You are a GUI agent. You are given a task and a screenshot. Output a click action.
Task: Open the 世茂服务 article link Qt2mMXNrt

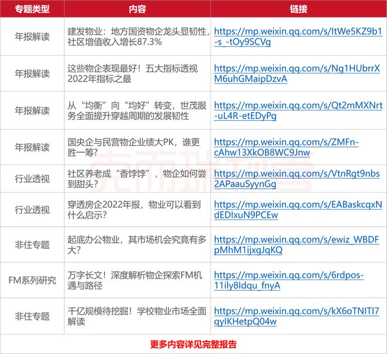point(298,110)
